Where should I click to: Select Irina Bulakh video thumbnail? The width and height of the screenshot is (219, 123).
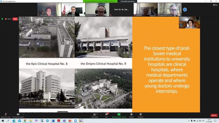click(49, 10)
